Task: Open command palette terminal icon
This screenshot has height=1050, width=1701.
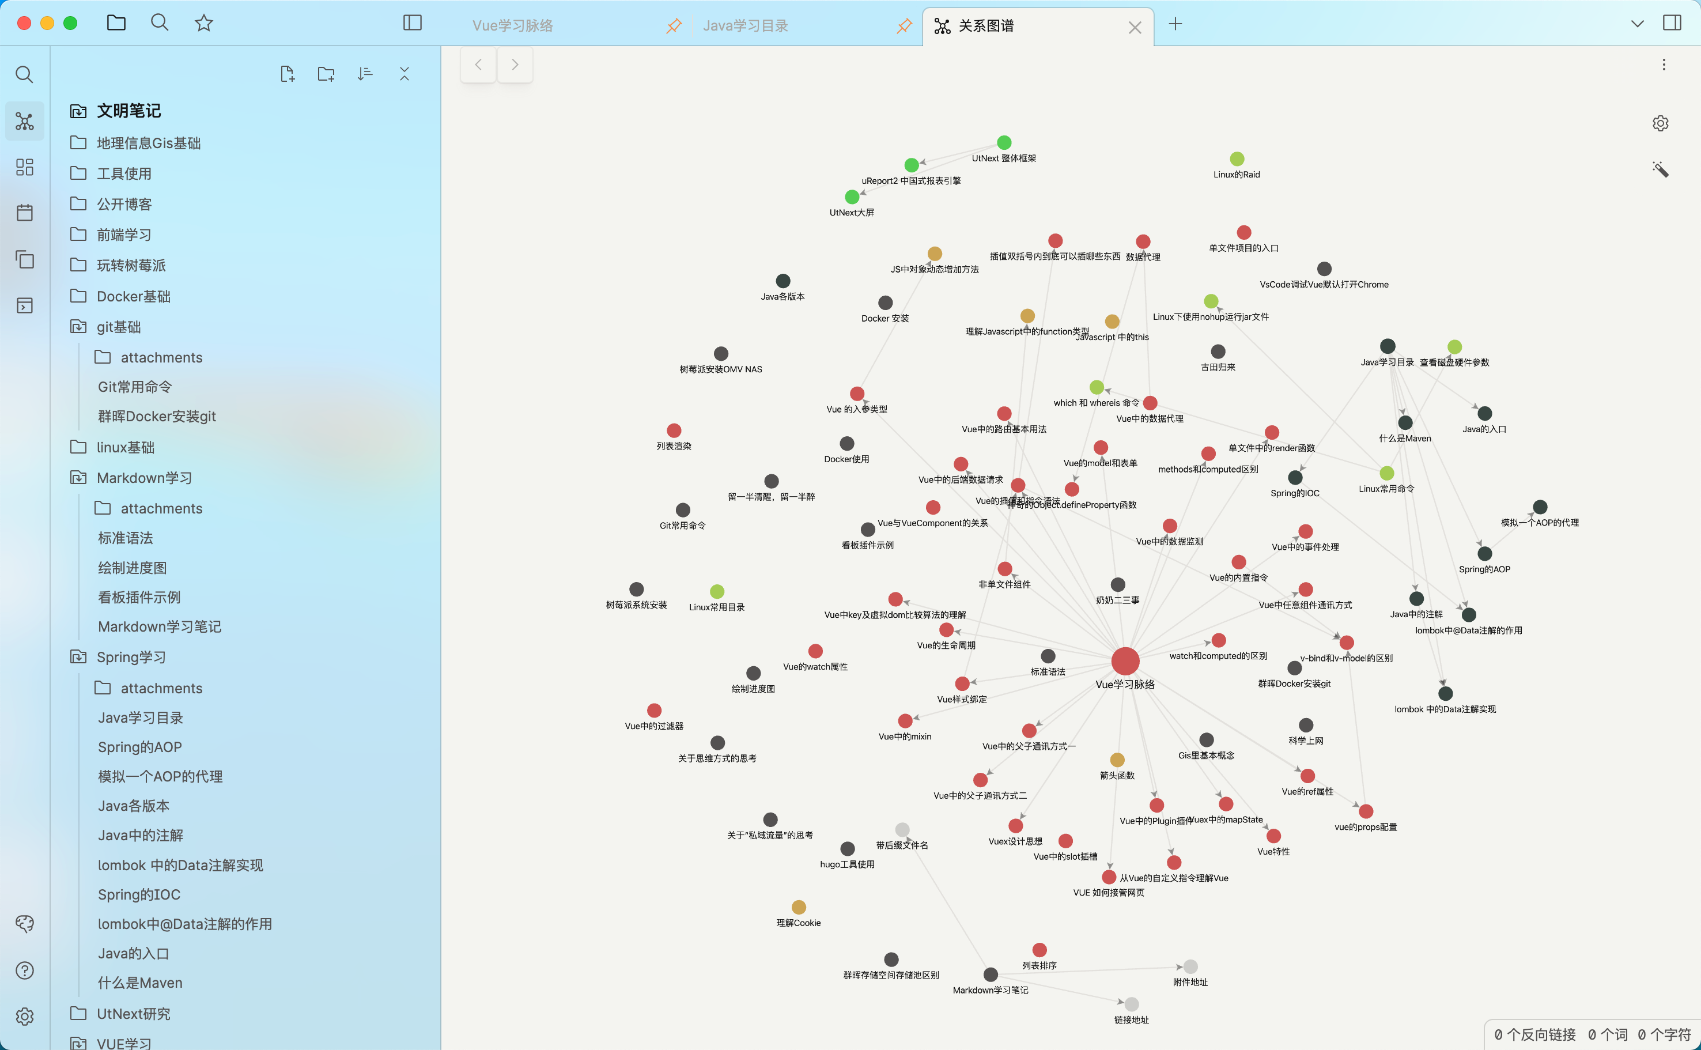Action: pos(24,305)
